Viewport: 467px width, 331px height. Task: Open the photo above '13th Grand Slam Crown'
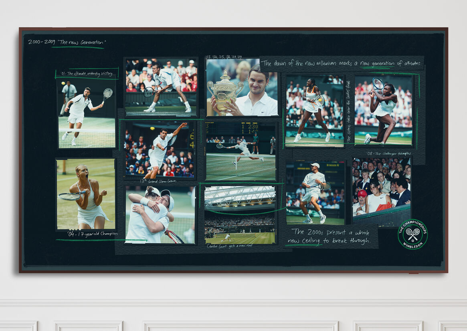pyautogui.click(x=160, y=149)
